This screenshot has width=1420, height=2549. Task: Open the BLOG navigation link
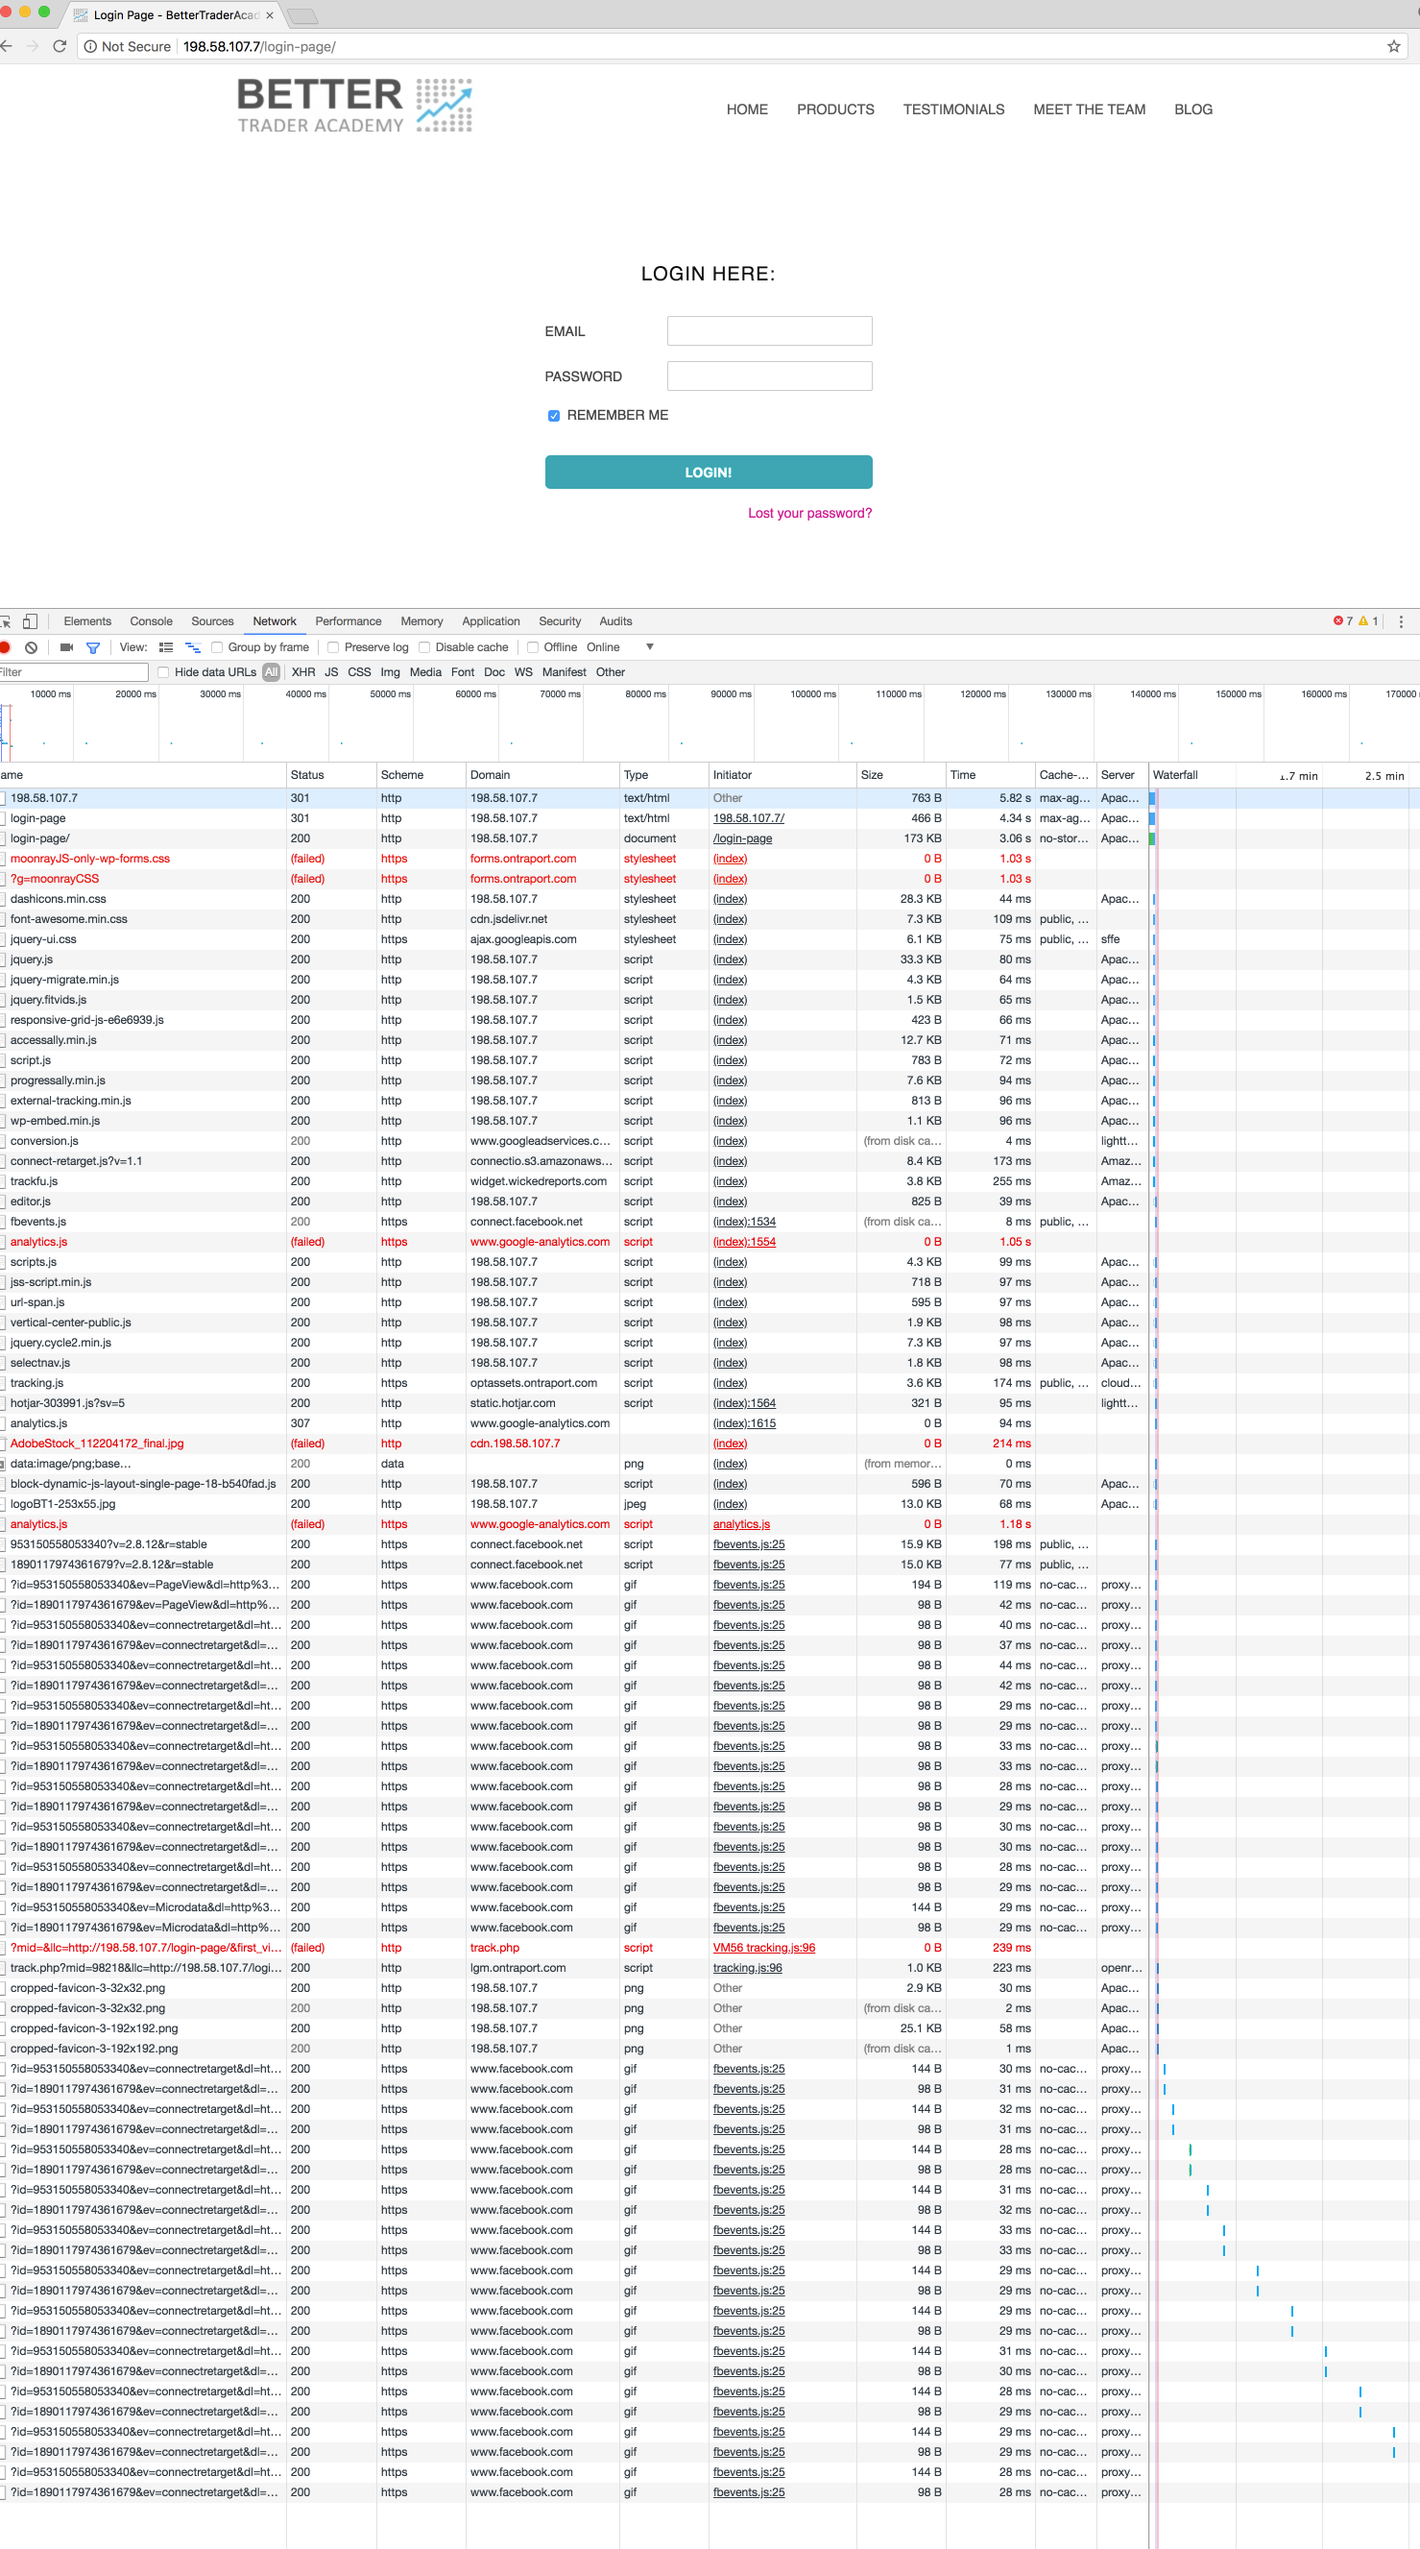[1192, 109]
